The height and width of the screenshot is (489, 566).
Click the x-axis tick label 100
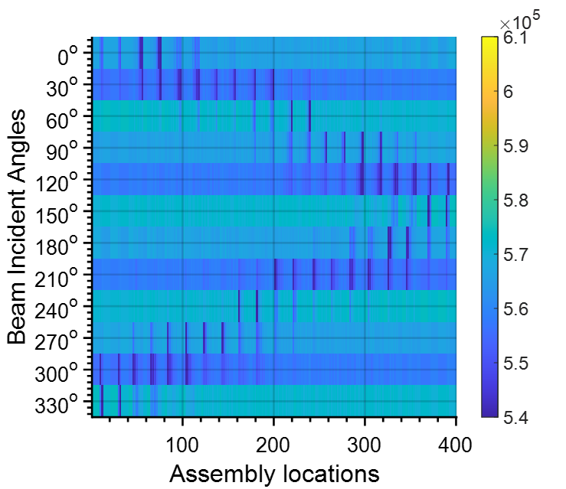click(x=182, y=445)
